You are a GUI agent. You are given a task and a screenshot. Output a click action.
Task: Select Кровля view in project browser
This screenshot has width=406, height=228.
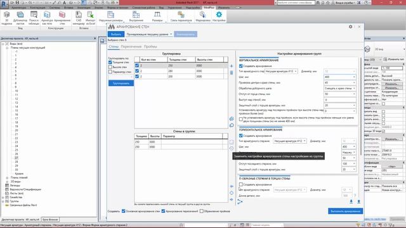click(x=19, y=174)
